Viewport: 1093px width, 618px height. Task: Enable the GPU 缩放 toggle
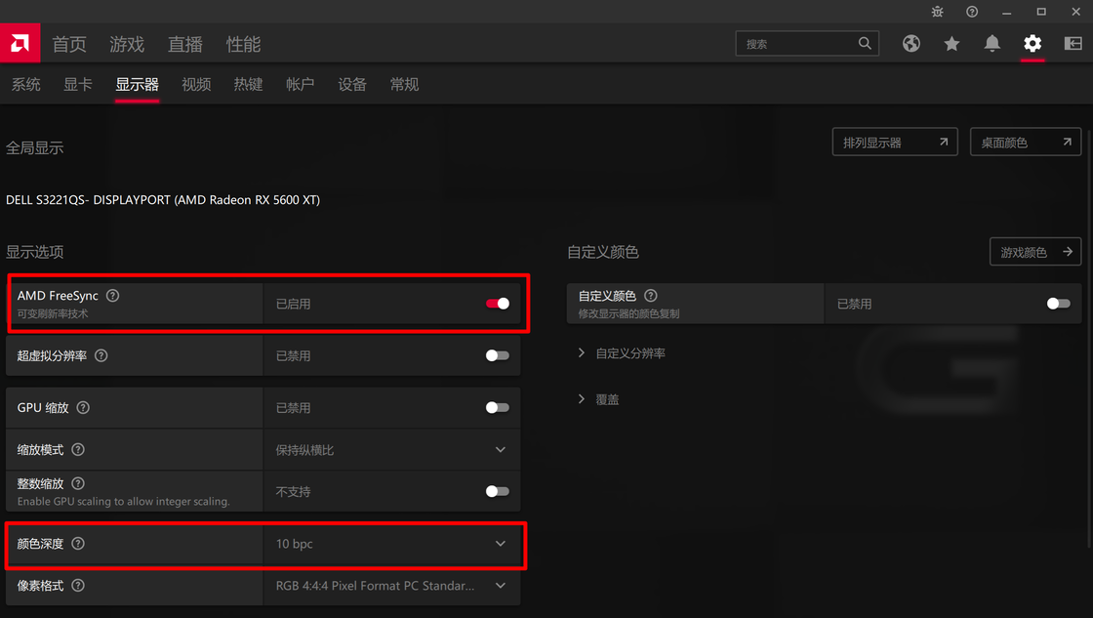coord(497,407)
